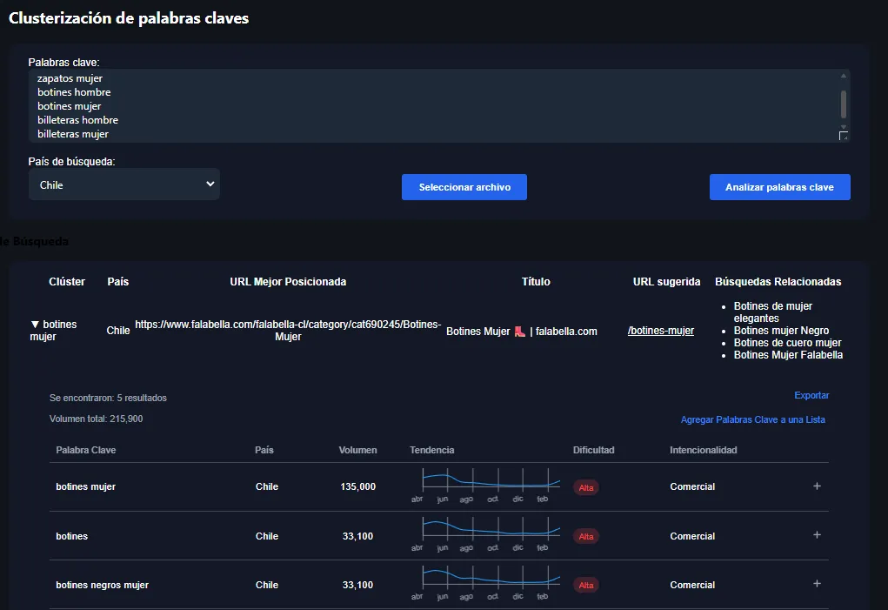Click plus icon for botines mujer row
Image resolution: width=888 pixels, height=610 pixels.
click(817, 486)
